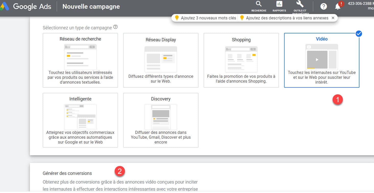Select the Réseau Display campaign card
374x193 pixels.
161,60
